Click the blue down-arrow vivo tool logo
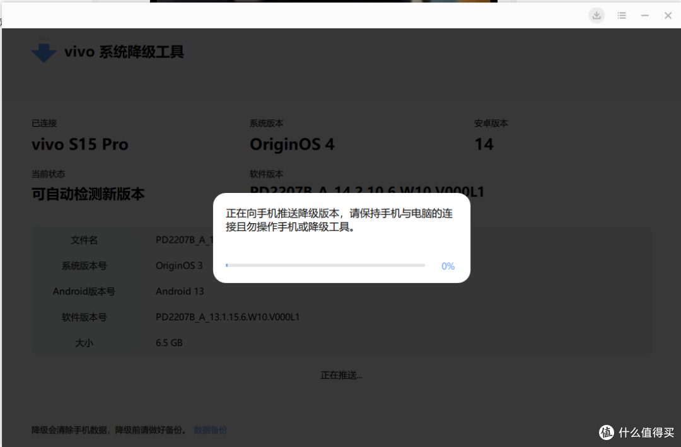Screen dimensions: 681x447 pyautogui.click(x=44, y=51)
